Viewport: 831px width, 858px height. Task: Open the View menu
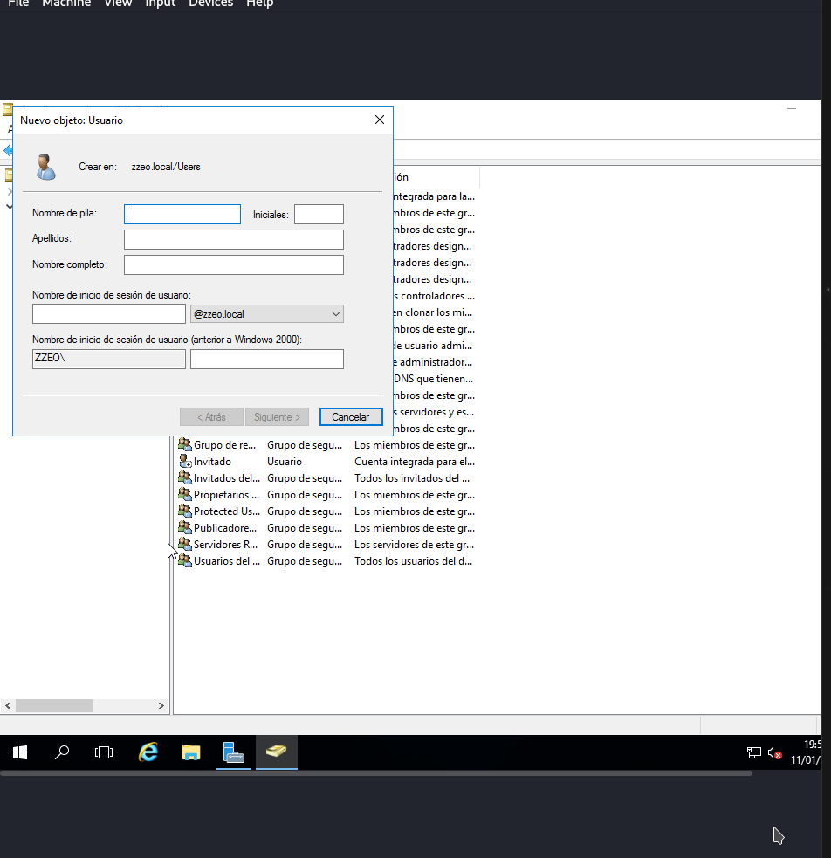pyautogui.click(x=118, y=3)
